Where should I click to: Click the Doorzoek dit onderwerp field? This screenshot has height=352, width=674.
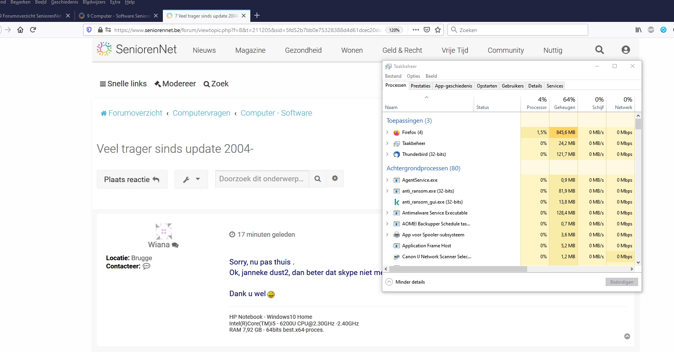262,179
